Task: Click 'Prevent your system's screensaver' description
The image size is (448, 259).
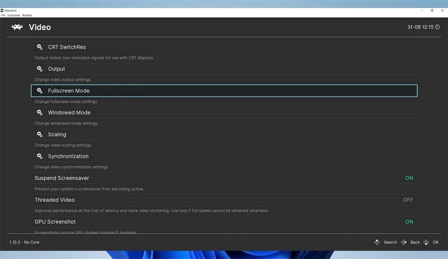Action: [89, 189]
